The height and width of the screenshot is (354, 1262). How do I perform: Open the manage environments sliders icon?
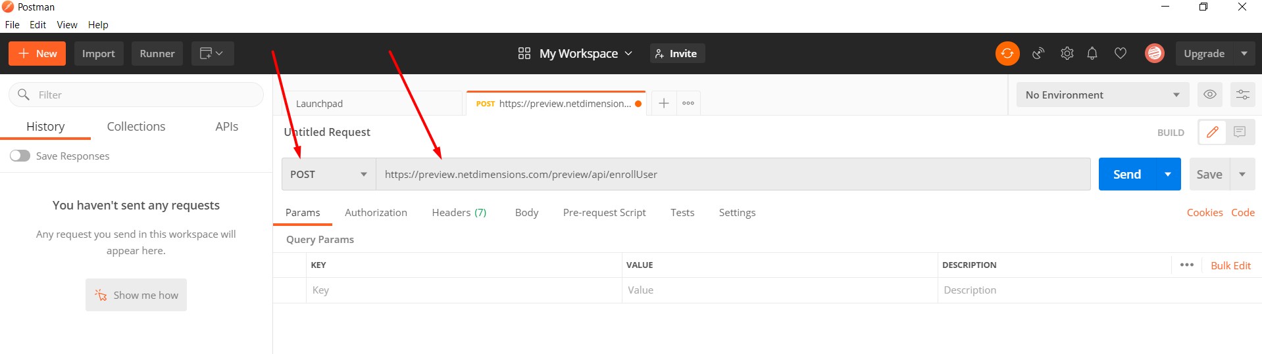point(1242,95)
